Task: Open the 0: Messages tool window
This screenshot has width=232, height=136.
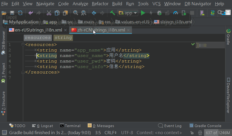Action: click(101, 126)
